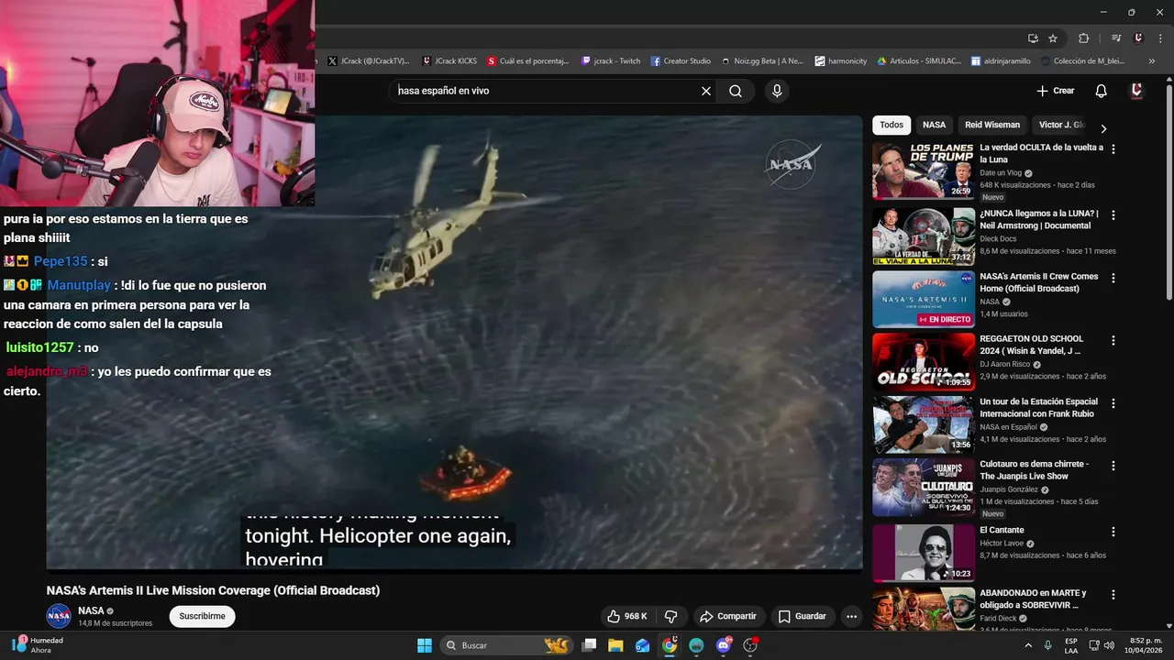The width and height of the screenshot is (1174, 660).
Task: Open more actions ellipsis below video
Action: [851, 616]
